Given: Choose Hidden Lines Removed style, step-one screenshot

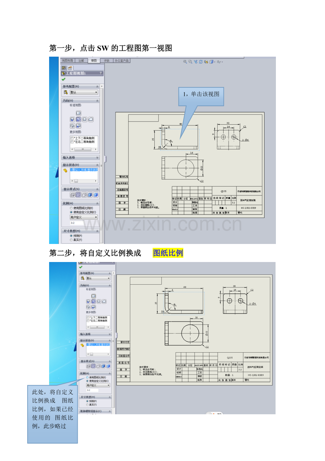Looking at the screenshot, I should (84, 195).
